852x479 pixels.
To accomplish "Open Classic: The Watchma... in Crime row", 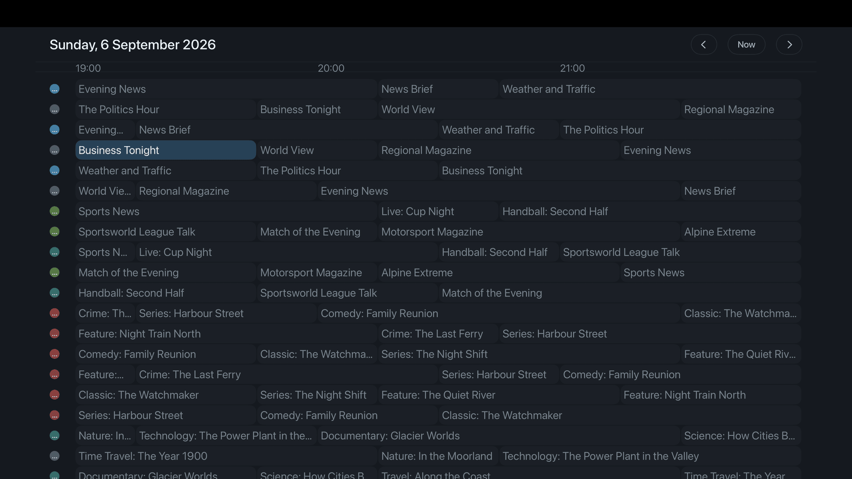I will pyautogui.click(x=741, y=313).
